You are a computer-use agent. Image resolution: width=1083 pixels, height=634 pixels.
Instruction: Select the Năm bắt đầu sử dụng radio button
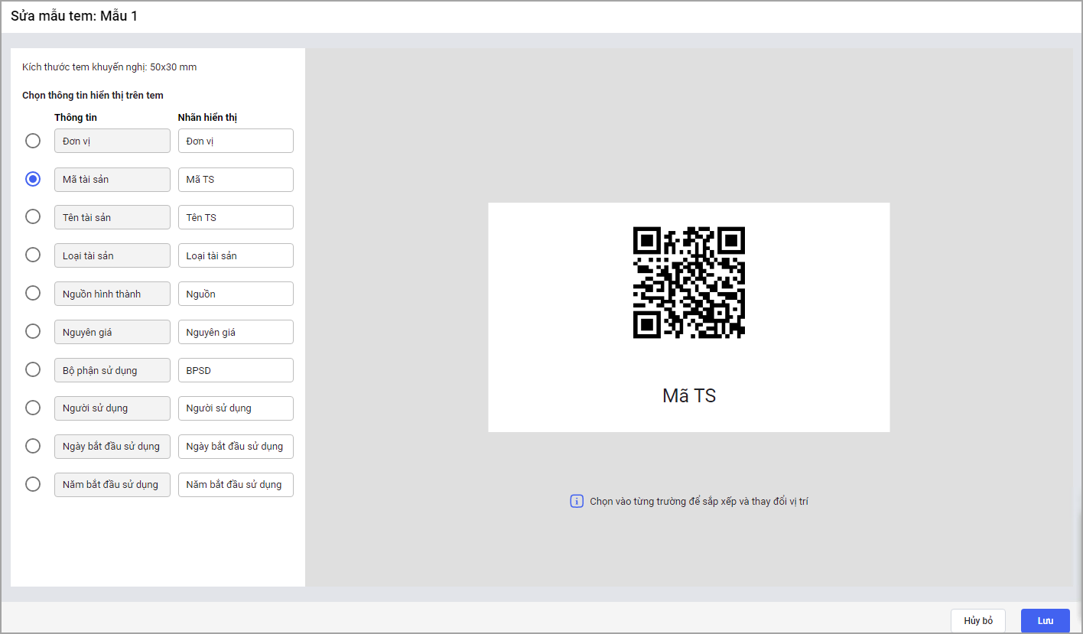(x=33, y=484)
